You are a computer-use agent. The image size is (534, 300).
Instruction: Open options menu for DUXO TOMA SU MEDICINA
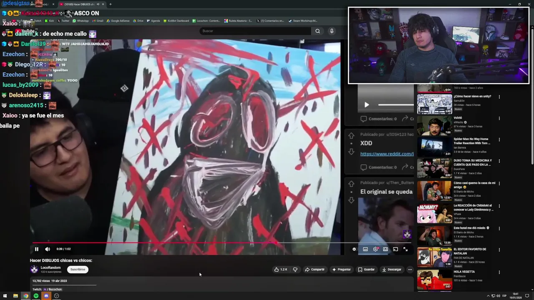(x=499, y=162)
